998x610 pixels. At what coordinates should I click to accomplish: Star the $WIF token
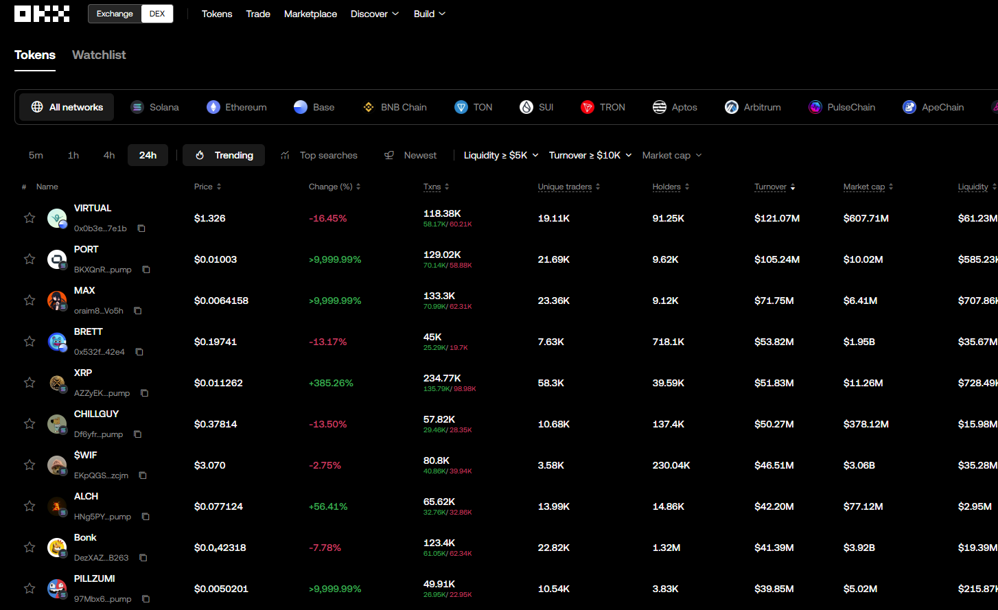point(30,465)
